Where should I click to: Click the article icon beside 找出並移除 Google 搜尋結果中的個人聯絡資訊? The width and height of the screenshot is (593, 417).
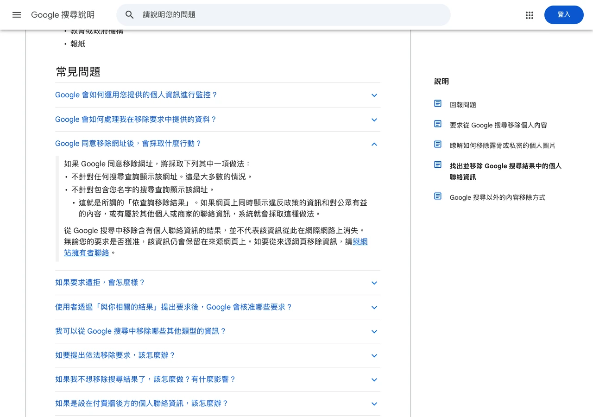point(438,164)
